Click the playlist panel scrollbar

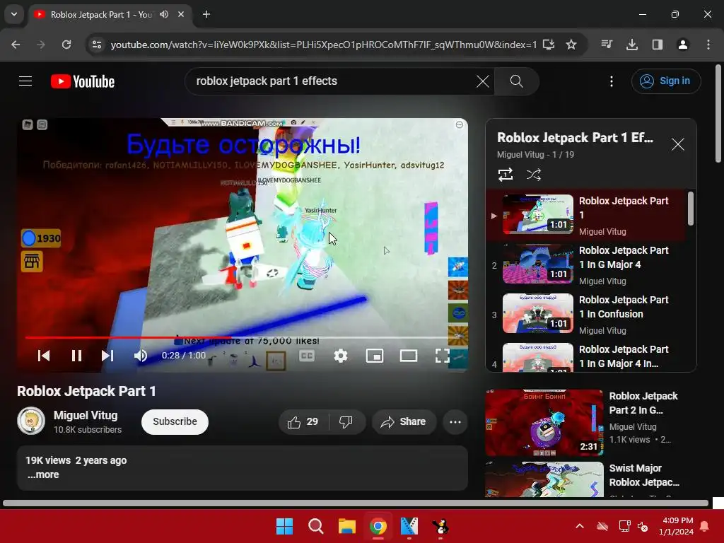691,209
